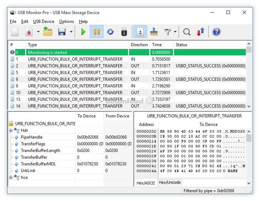Click the hca node structure icon
This screenshot has width=260, height=201.
click(17, 177)
